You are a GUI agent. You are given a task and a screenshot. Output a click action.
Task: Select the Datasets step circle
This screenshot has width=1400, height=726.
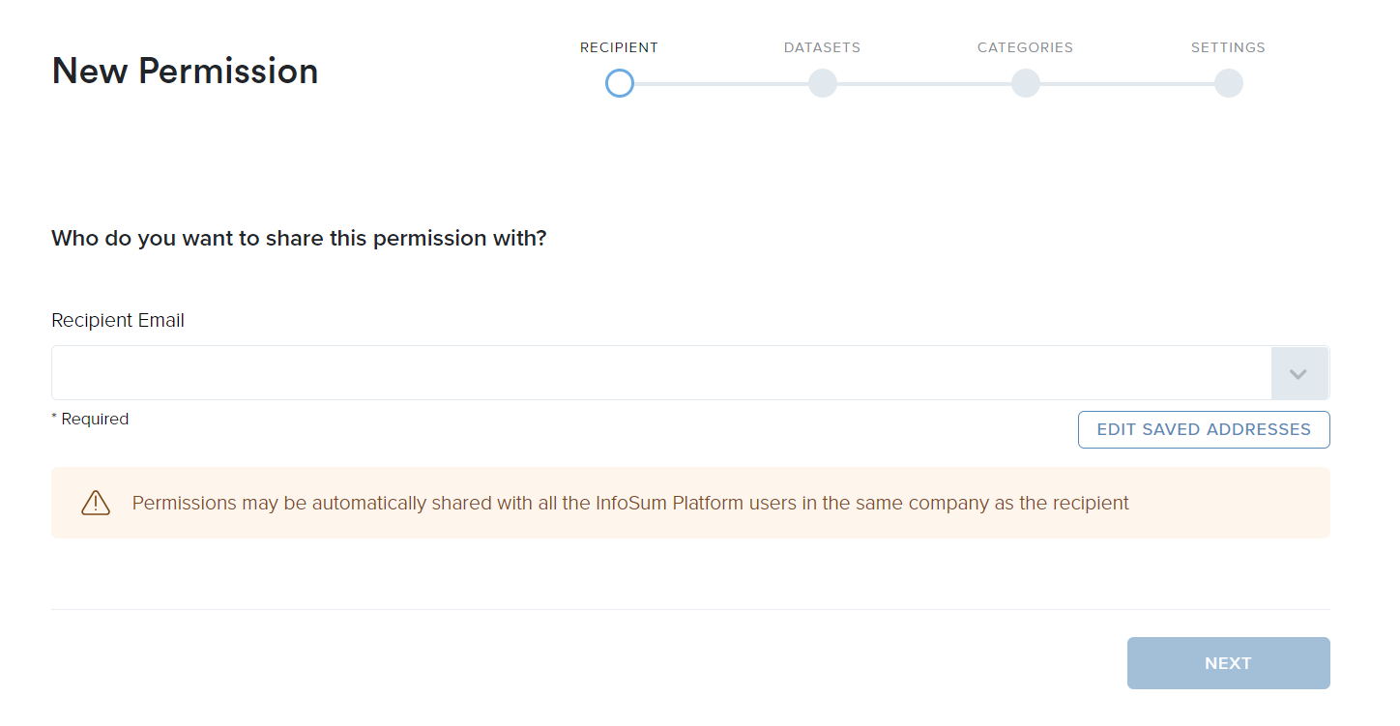tap(823, 83)
